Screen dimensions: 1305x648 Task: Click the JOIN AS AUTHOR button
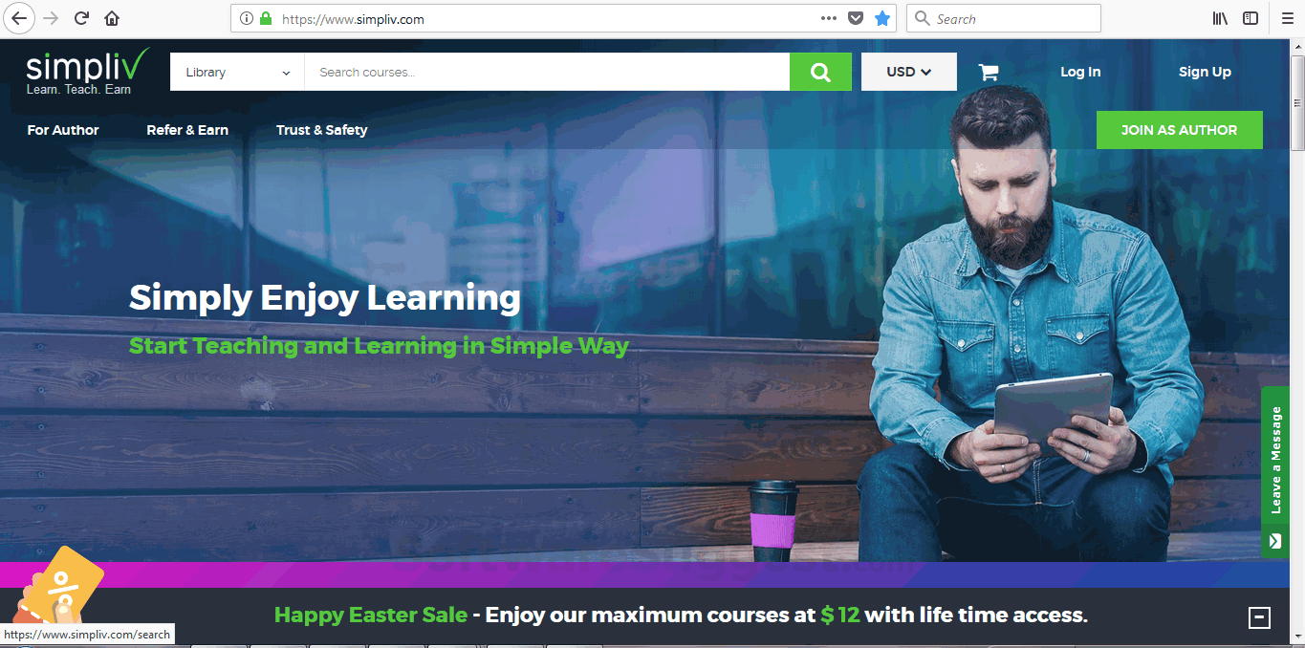[1179, 130]
